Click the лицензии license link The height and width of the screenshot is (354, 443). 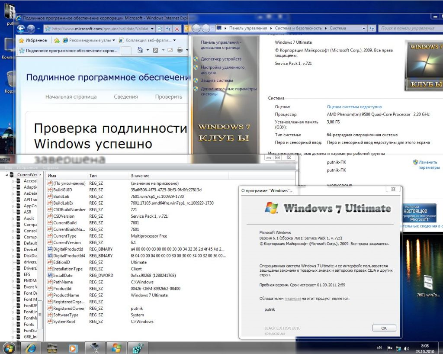[292, 299]
